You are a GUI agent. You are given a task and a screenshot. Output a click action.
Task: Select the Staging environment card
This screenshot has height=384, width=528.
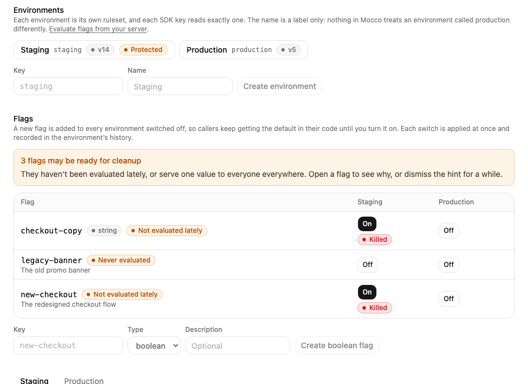point(95,50)
